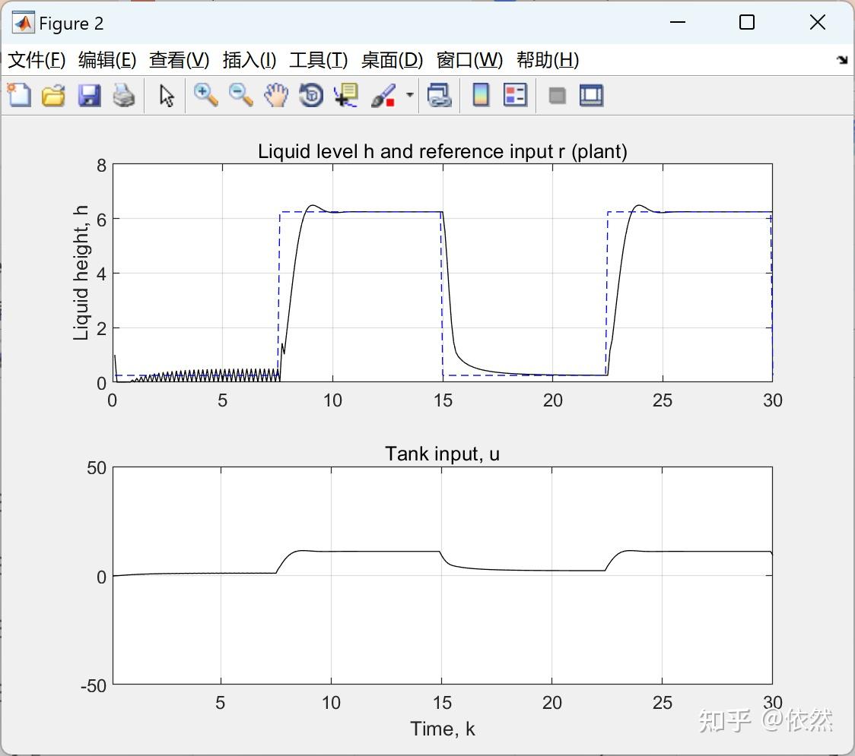Click the 'Liquid height, h' y-axis label
Image resolution: width=855 pixels, height=756 pixels.
[81, 273]
